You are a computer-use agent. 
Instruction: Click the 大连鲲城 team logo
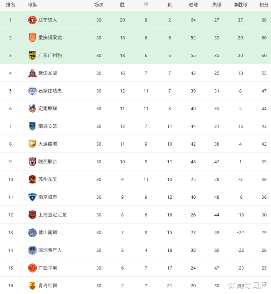coord(32,144)
